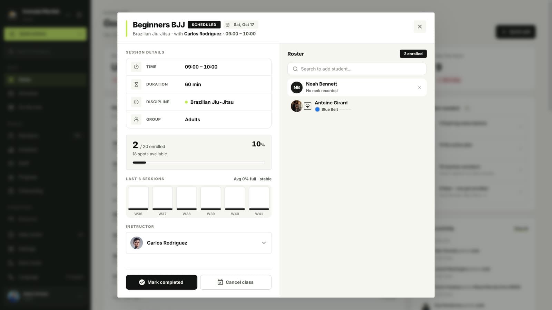Screen dimensions: 552x310
Task: Click the Group people icon
Action: [x=136, y=120]
